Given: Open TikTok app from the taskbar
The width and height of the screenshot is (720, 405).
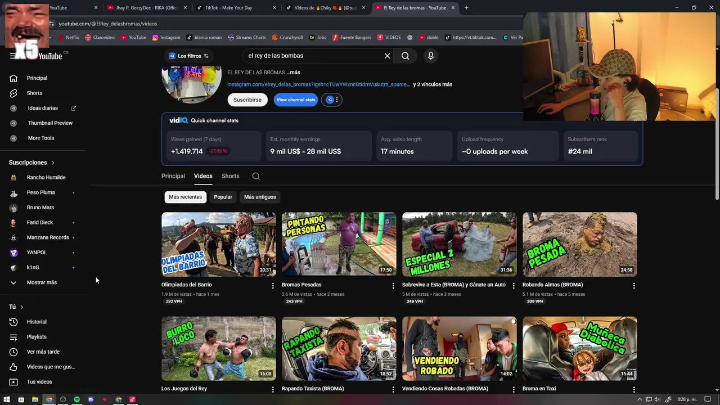Looking at the screenshot, I should pos(132,399).
